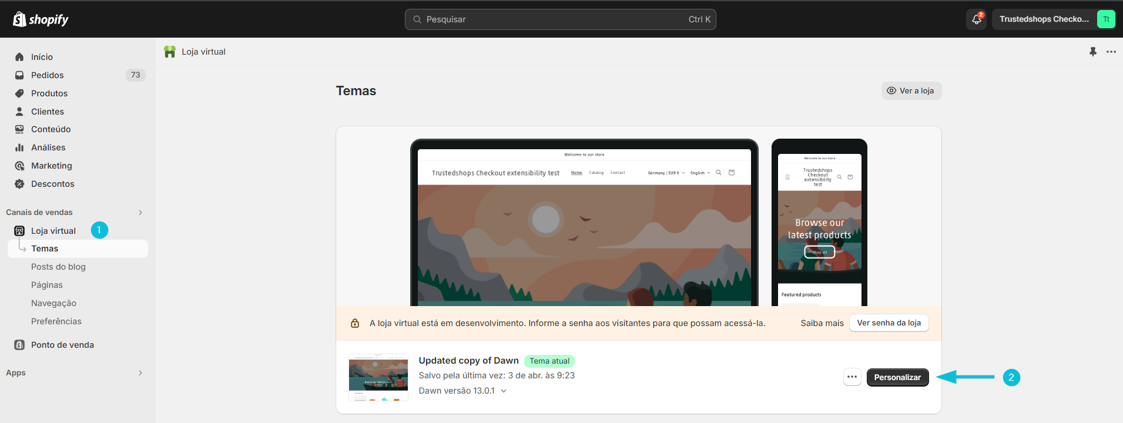1123x423 pixels.
Task: Click the Análises bar chart icon
Action: [x=19, y=147]
